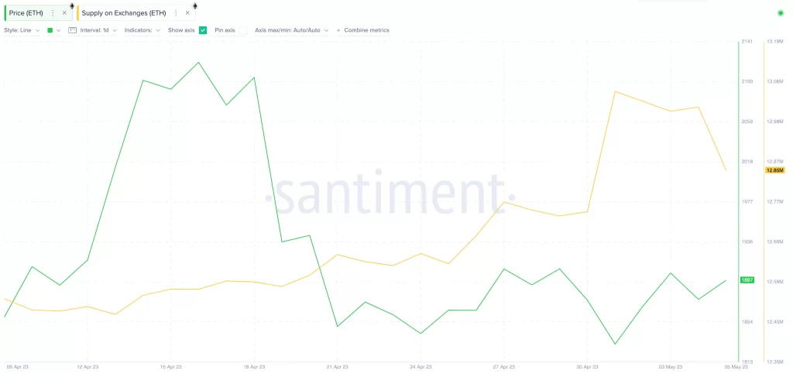Click the green status dot indicator
This screenshot has width=793, height=374.
coord(780,13)
